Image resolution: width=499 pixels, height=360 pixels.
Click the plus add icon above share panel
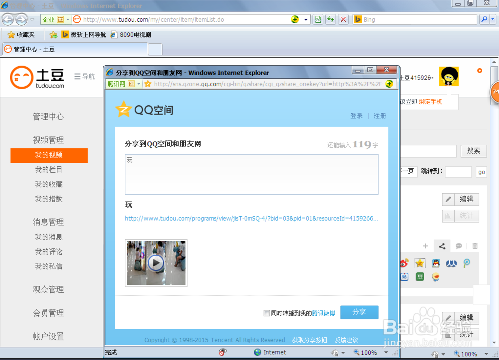tap(425, 246)
